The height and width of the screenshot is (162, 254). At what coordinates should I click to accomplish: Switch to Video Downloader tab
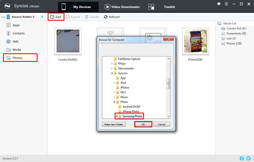click(122, 7)
